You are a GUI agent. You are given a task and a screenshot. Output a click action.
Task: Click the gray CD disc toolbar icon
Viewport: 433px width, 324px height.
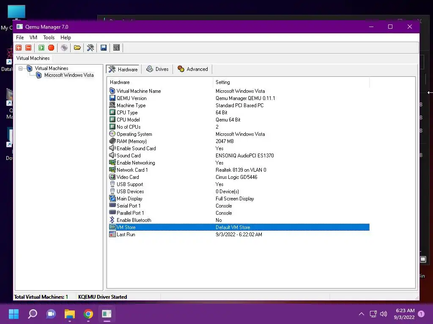(64, 48)
